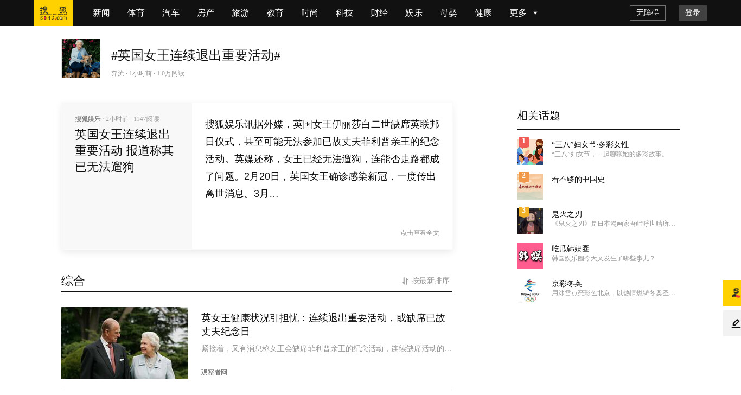Click the Beijing 2022 Olympics logo icon

530,291
